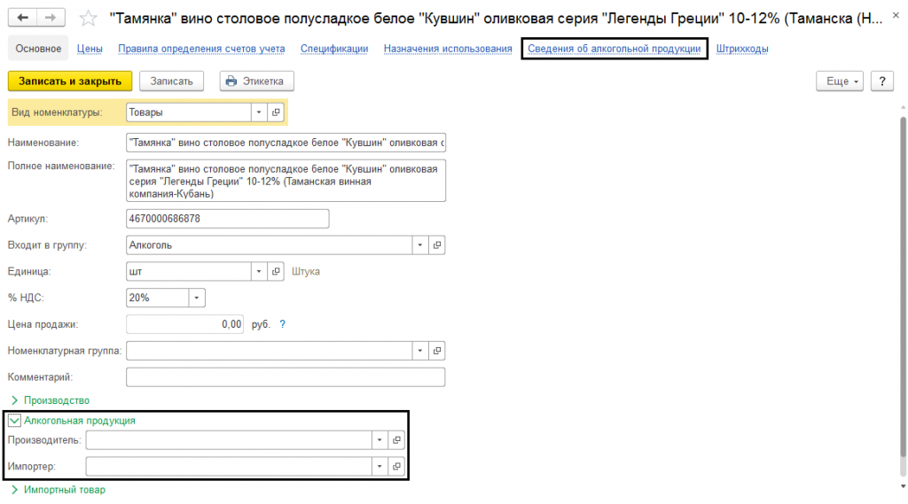Viewport: 908px width, 504px height.
Task: Open the Алкоголь group with the open icon
Action: (x=436, y=244)
